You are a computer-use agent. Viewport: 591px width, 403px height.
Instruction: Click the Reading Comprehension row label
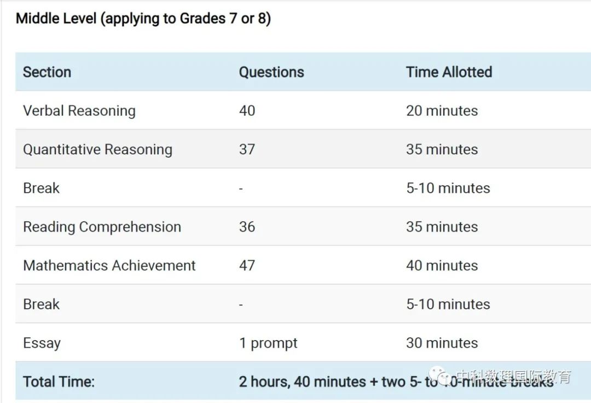click(102, 227)
